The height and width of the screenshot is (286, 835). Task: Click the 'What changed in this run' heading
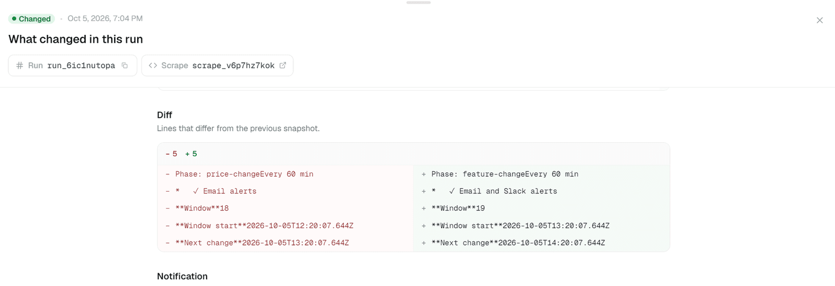coord(76,39)
